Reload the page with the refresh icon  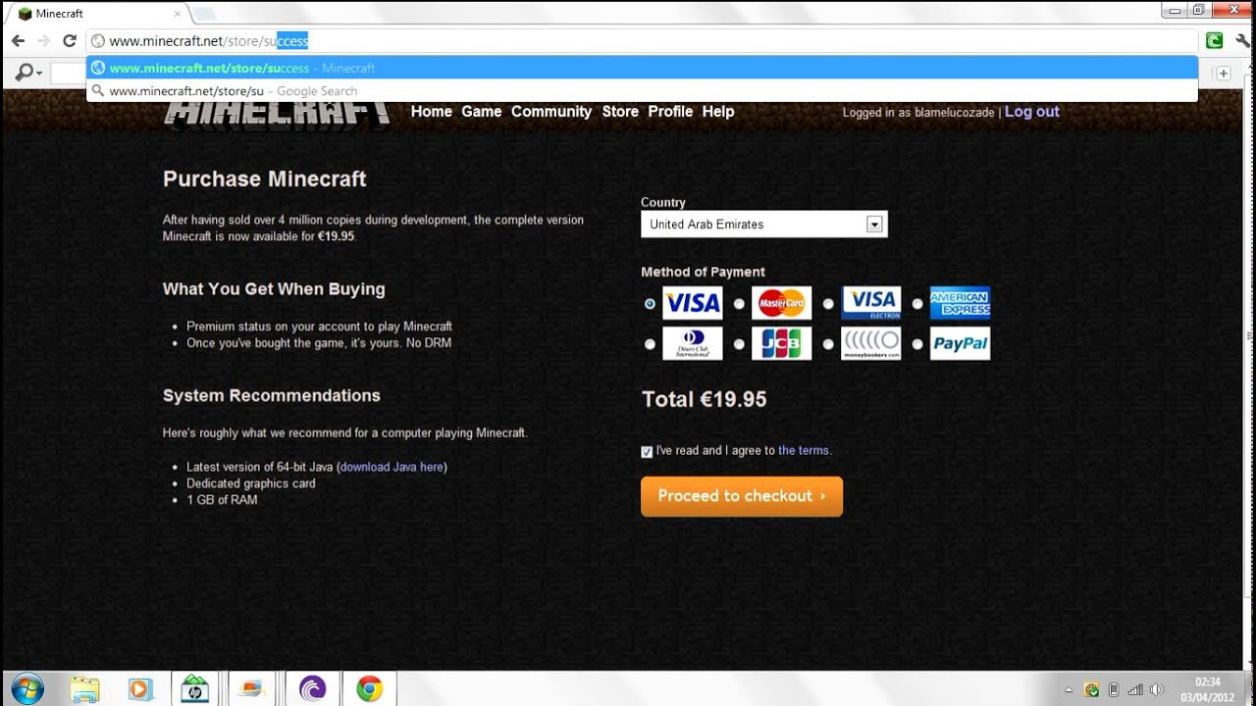(69, 41)
